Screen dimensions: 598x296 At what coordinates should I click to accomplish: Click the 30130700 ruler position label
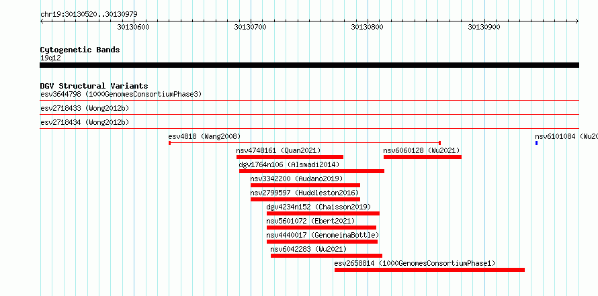(251, 27)
